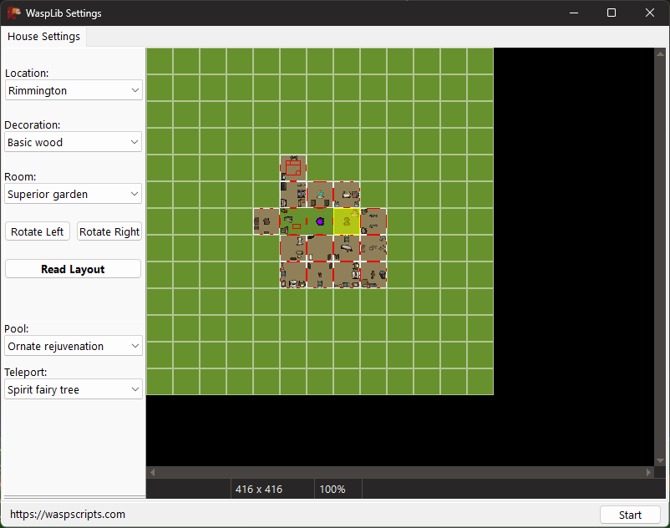Screen dimensions: 670x528
Task: Select the bottom-right corner room of the house
Action: tap(373, 275)
